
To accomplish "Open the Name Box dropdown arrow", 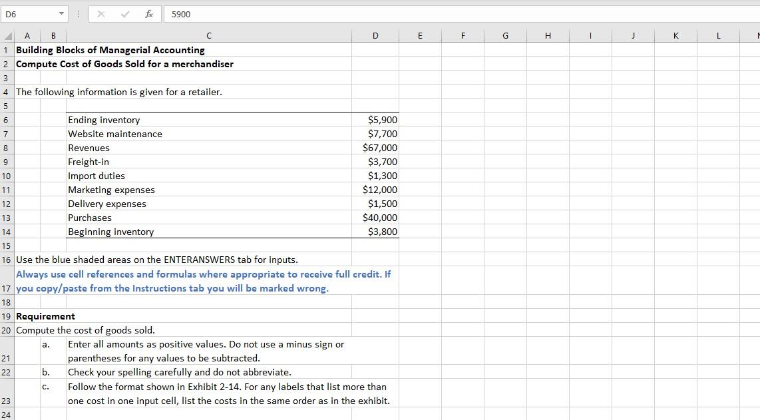I will [61, 13].
